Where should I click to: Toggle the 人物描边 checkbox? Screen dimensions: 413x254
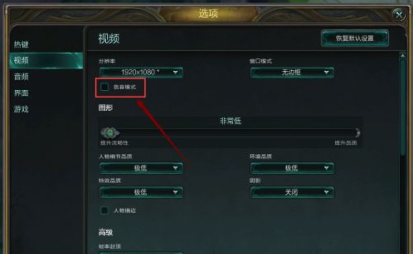pos(105,210)
